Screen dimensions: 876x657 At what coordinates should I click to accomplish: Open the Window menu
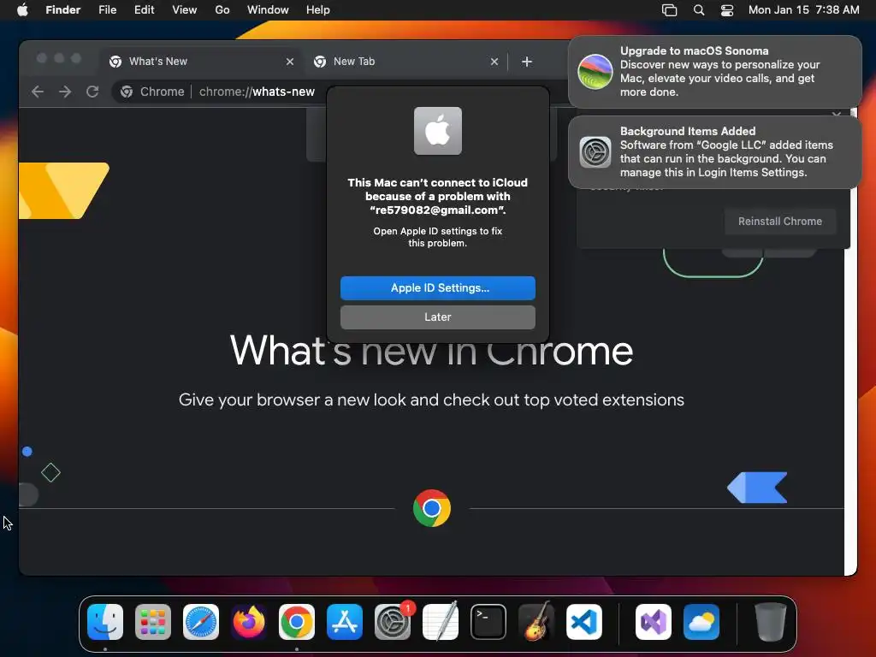click(268, 9)
